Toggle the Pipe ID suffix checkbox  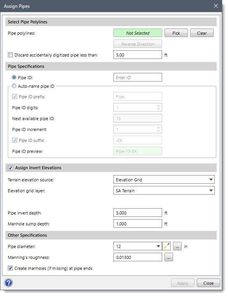[x=14, y=140]
